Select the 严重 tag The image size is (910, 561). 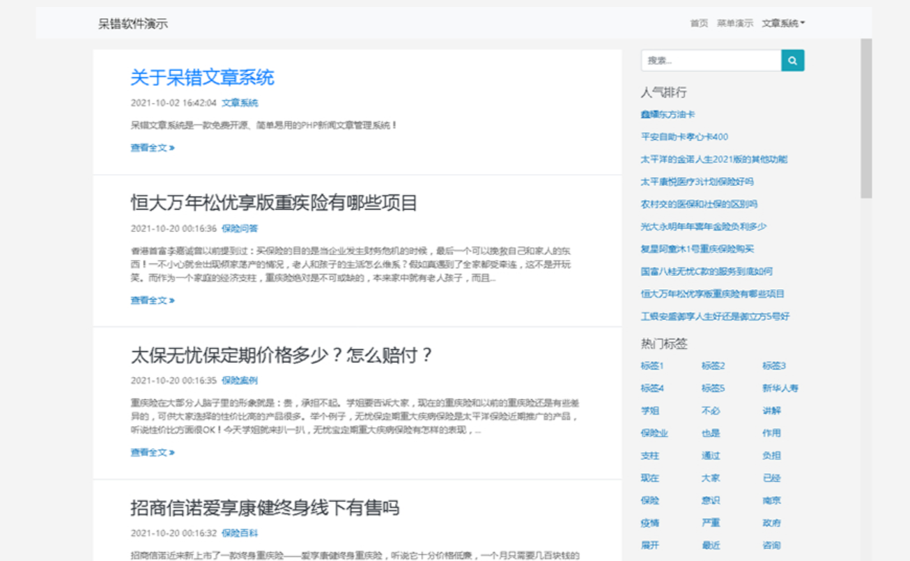pos(711,523)
